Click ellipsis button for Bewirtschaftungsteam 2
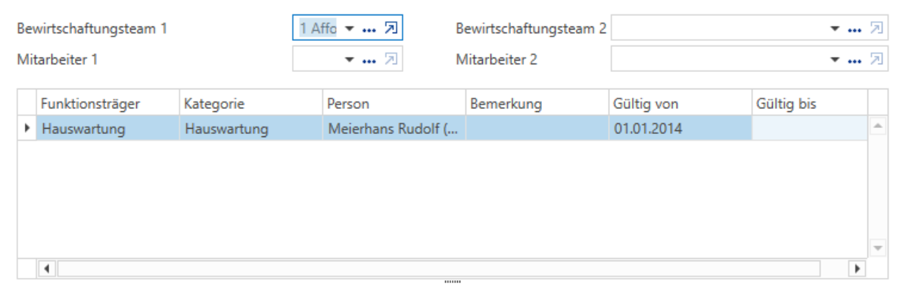Viewport: 903px width, 296px height. (x=855, y=29)
